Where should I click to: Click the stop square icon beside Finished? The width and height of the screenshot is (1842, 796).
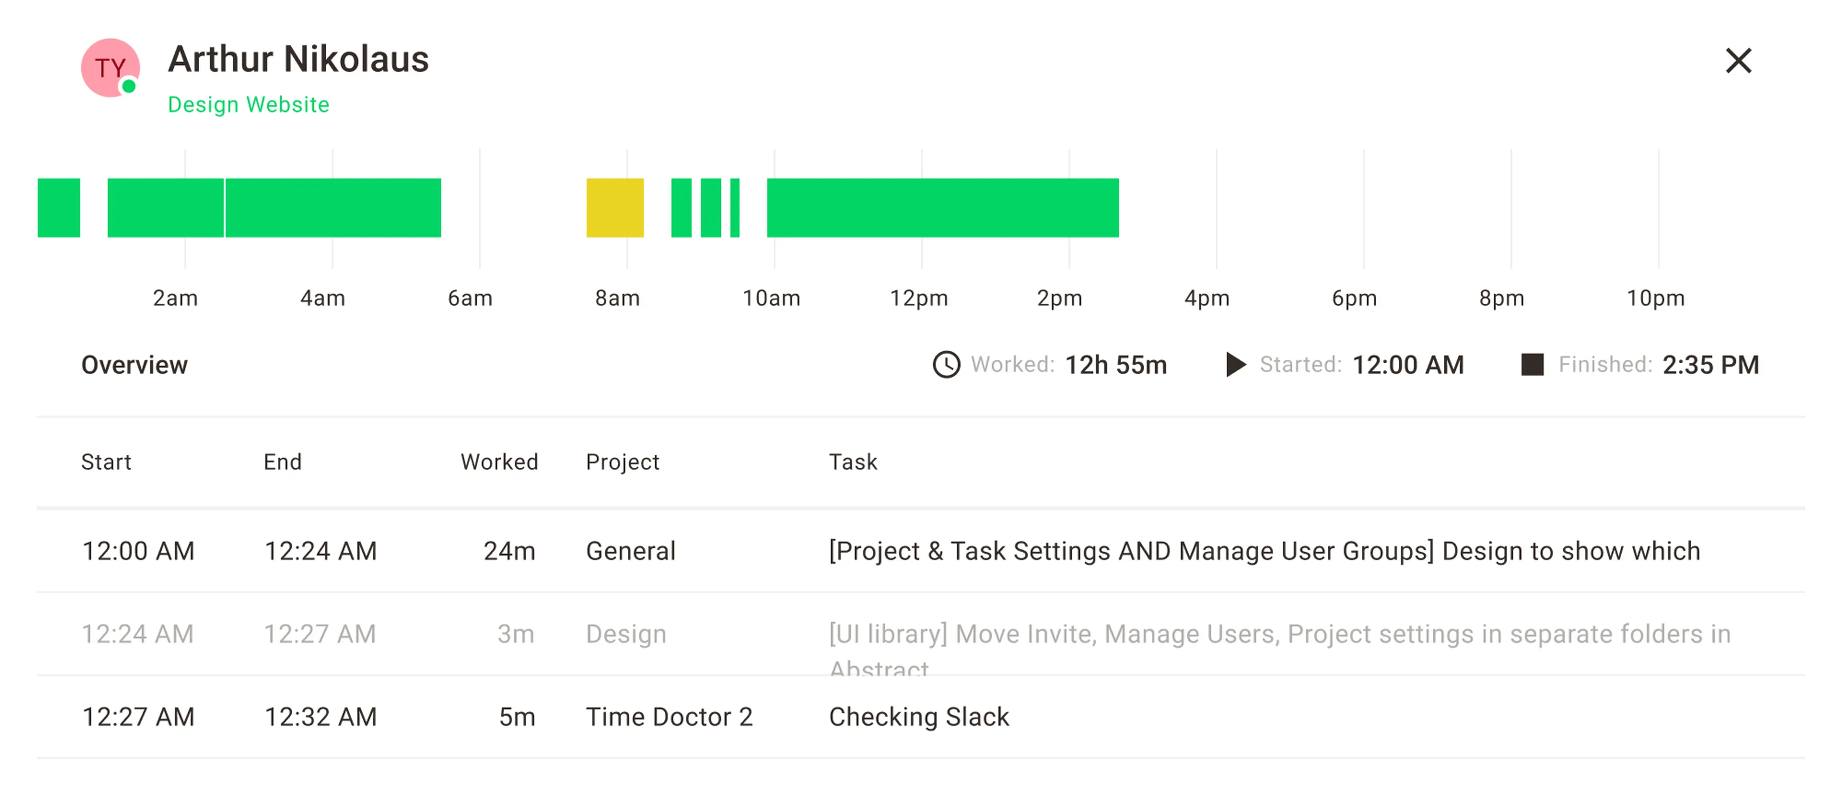[x=1532, y=365]
